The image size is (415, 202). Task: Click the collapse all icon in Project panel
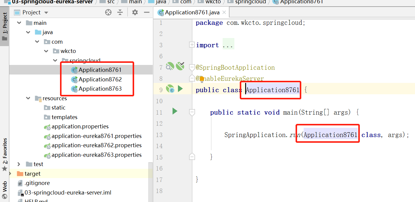point(120,12)
